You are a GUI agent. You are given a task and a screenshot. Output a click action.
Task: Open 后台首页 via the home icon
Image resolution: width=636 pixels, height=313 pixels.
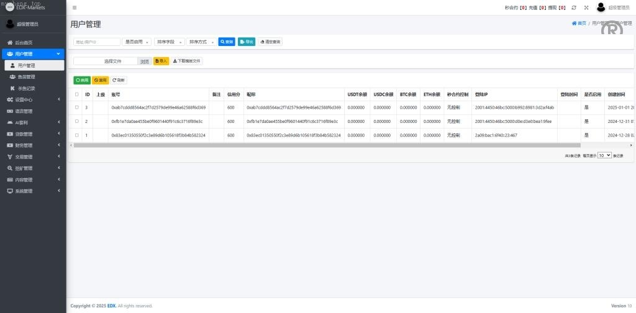(10, 43)
